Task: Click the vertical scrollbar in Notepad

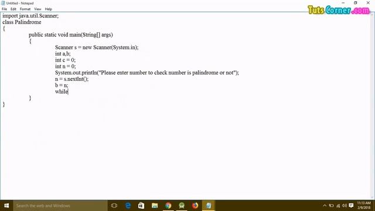Action: (373, 105)
